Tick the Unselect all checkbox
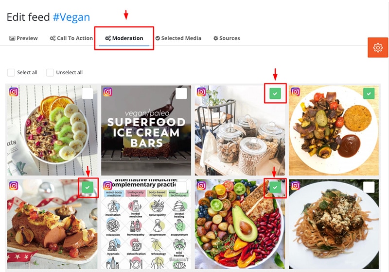Screen dimensions: 389x272 click(50, 72)
